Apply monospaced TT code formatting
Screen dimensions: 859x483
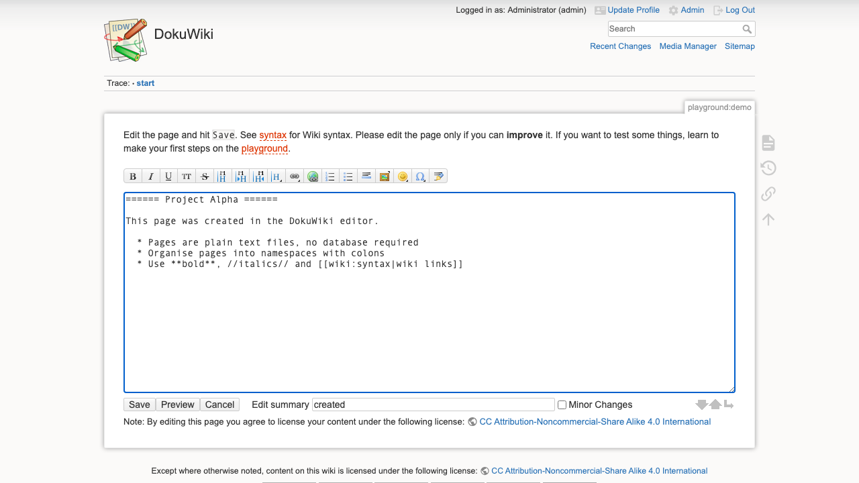[187, 176]
